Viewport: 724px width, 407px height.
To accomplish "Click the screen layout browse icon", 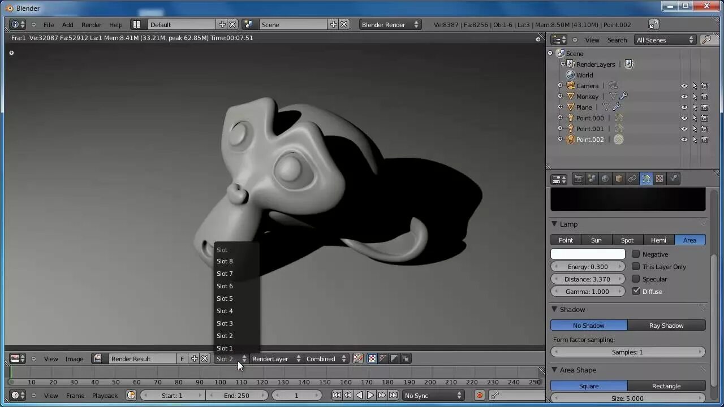I will coord(136,24).
